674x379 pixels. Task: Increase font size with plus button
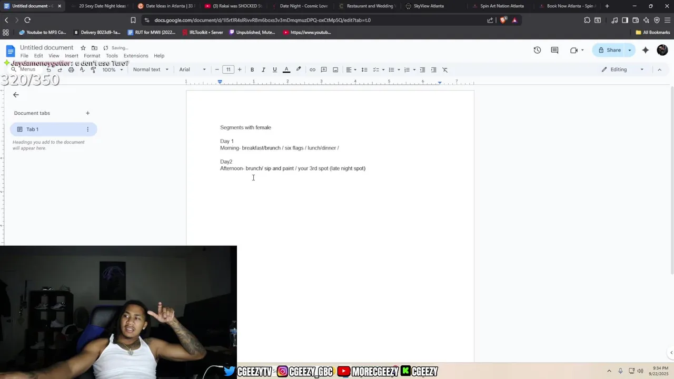pyautogui.click(x=240, y=69)
